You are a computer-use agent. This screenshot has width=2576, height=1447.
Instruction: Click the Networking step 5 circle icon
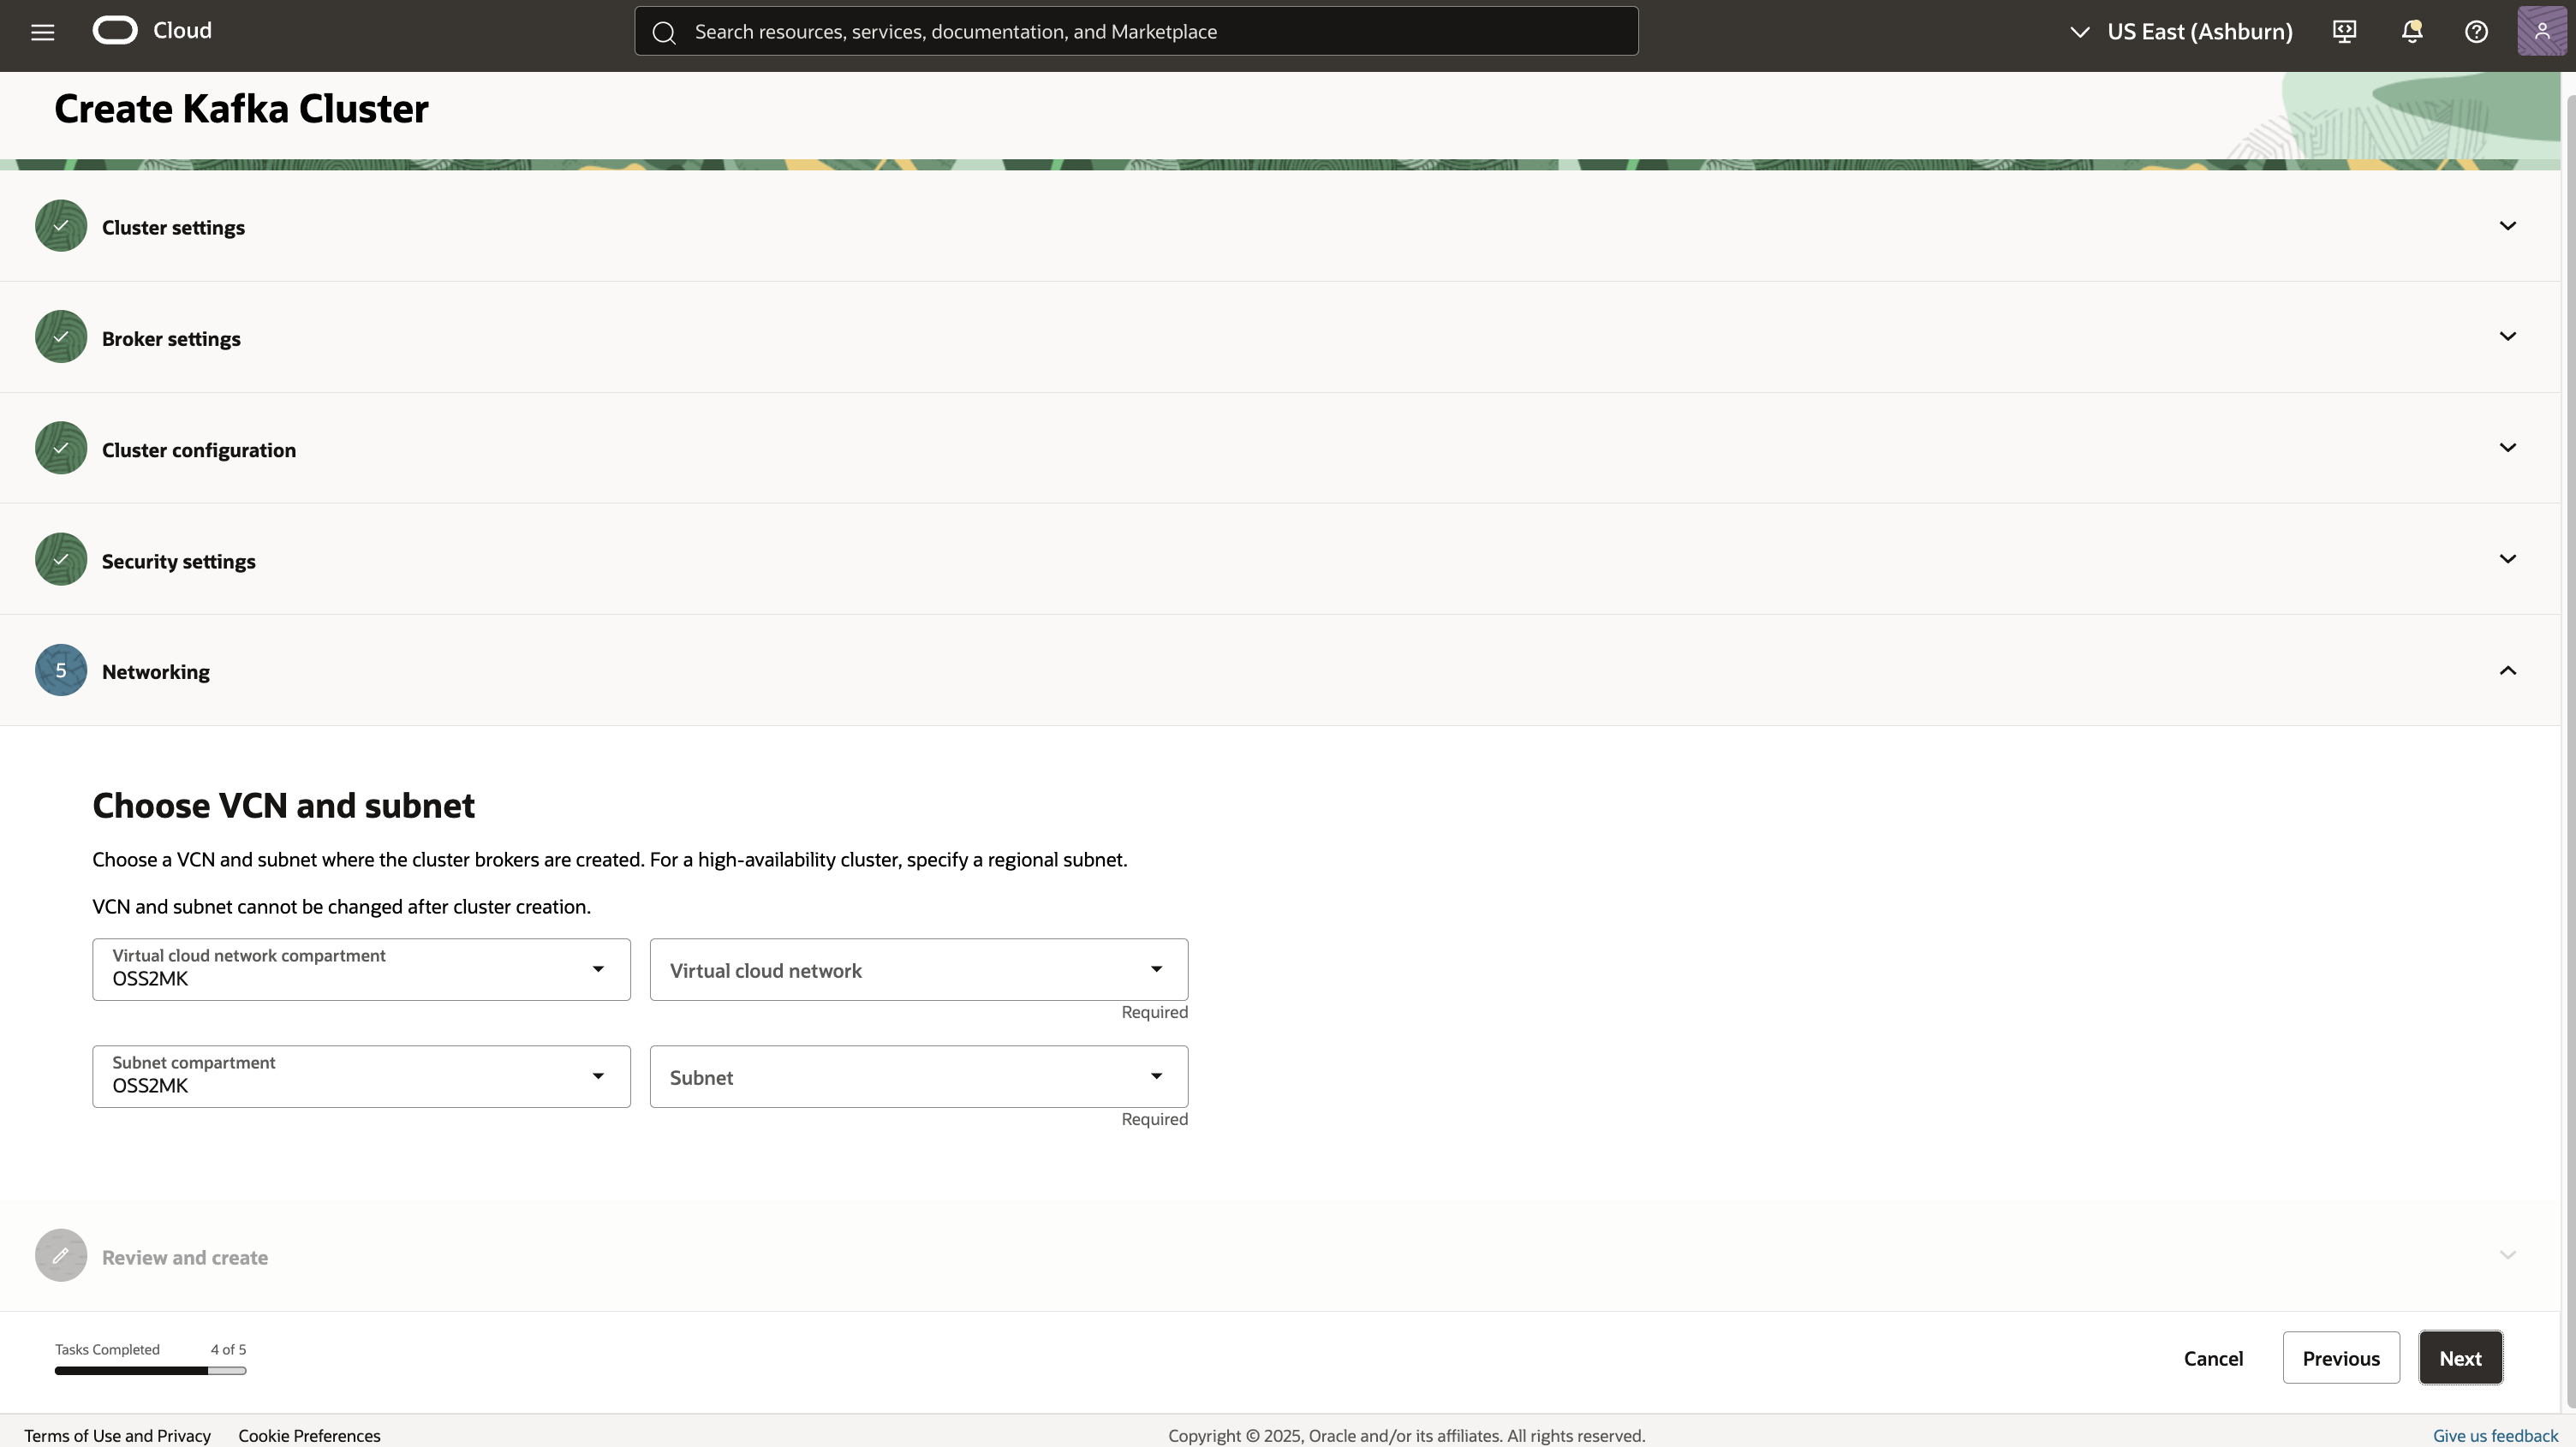click(61, 671)
